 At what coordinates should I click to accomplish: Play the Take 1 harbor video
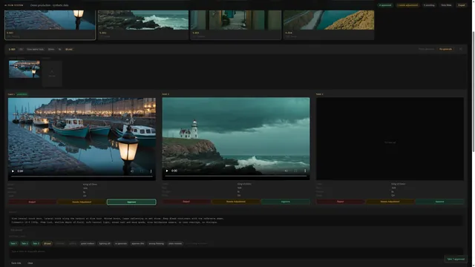[x=13, y=171]
